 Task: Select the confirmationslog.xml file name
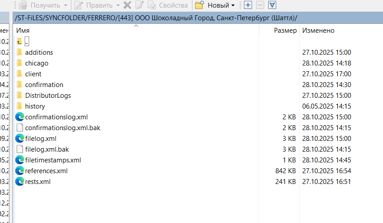(57, 117)
